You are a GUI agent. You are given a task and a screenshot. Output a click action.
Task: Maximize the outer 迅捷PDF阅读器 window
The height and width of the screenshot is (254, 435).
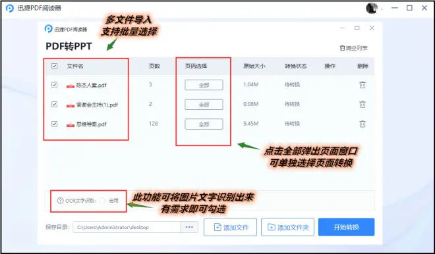(409, 8)
